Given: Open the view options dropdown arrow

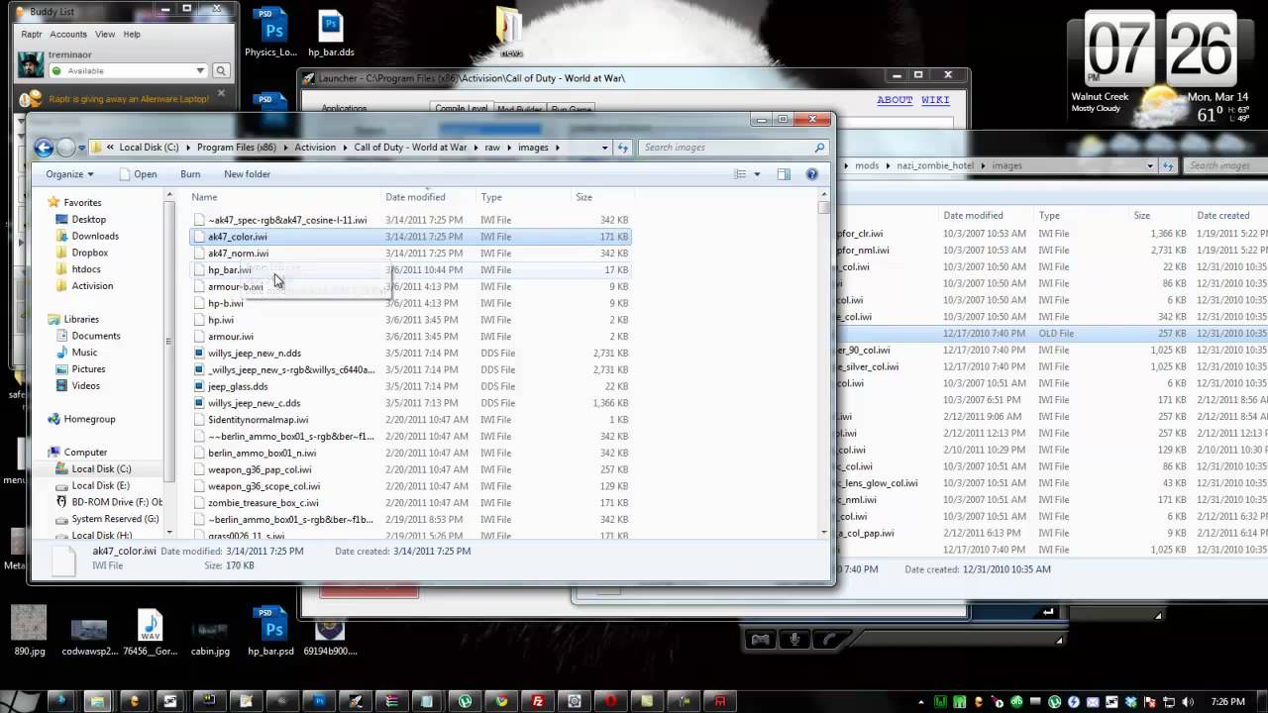Looking at the screenshot, I should click(x=757, y=174).
